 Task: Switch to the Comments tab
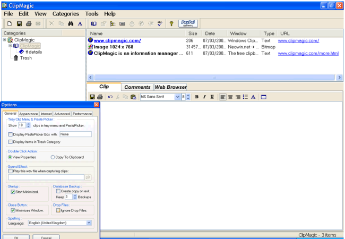click(x=137, y=87)
